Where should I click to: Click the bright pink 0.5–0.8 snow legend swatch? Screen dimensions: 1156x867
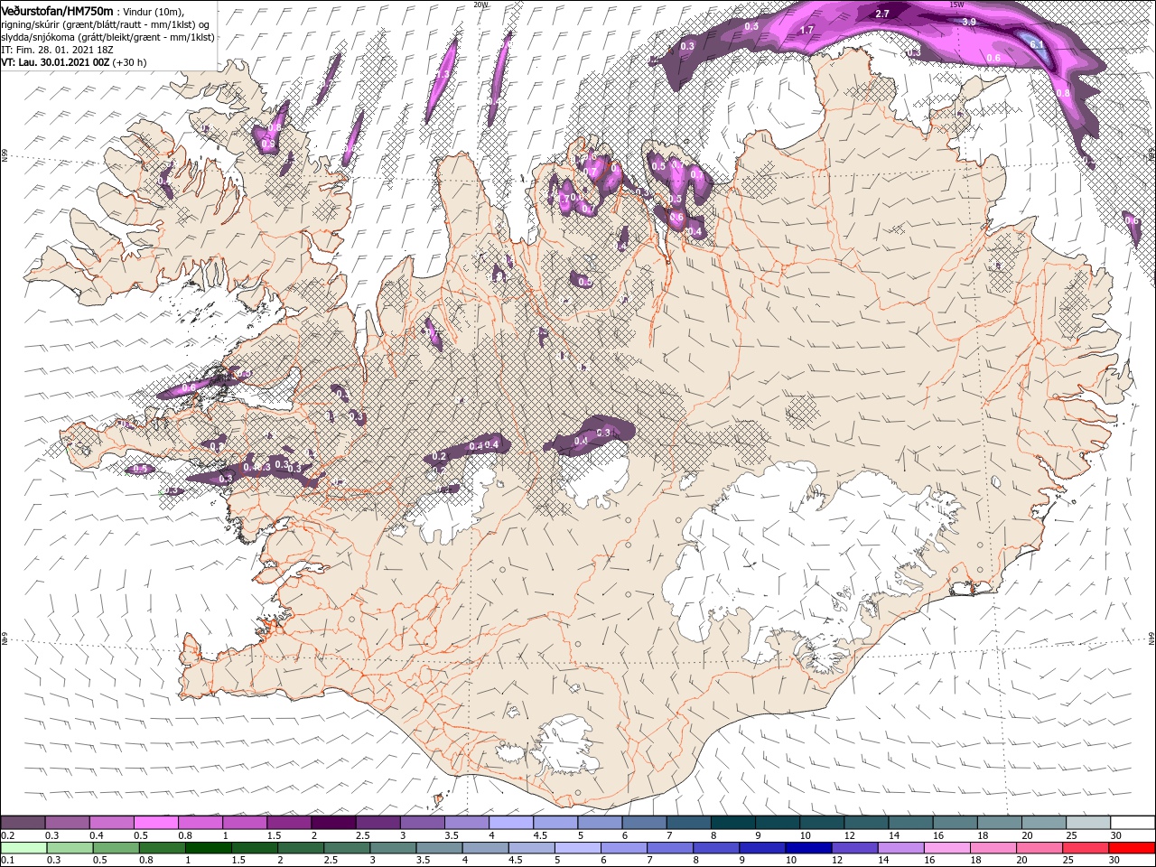click(156, 823)
